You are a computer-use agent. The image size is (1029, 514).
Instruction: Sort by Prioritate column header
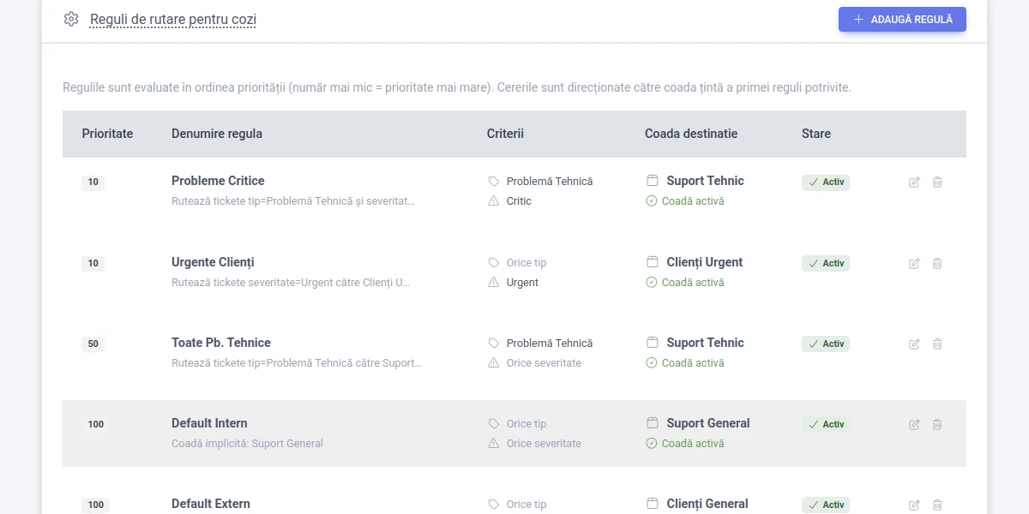click(107, 134)
